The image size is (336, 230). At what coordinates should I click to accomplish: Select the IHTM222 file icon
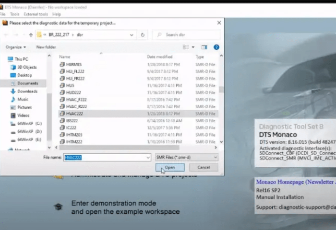pyautogui.click(x=62, y=142)
